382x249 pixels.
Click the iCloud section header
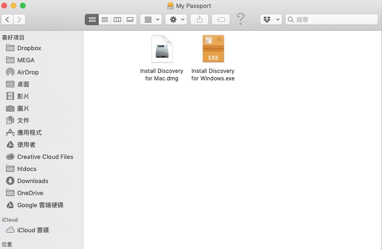(10, 220)
